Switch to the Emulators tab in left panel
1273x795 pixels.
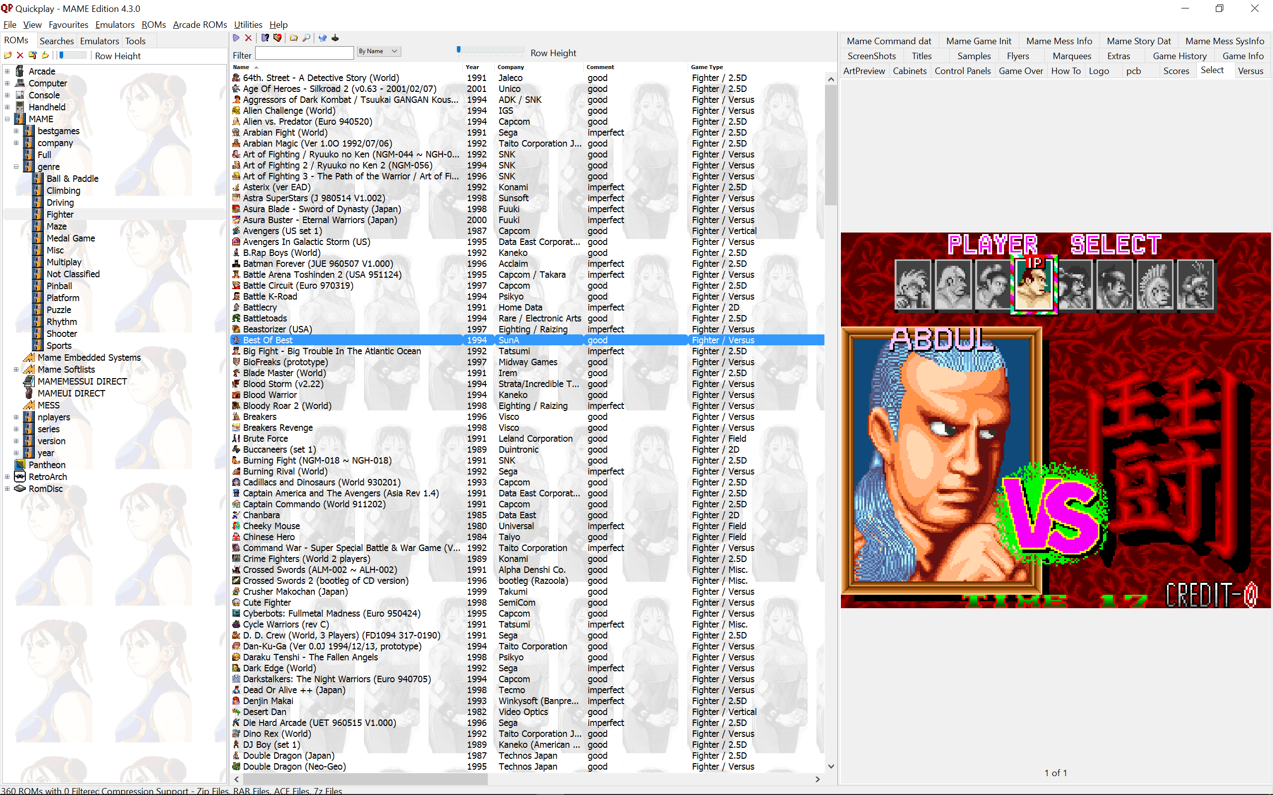click(x=99, y=41)
